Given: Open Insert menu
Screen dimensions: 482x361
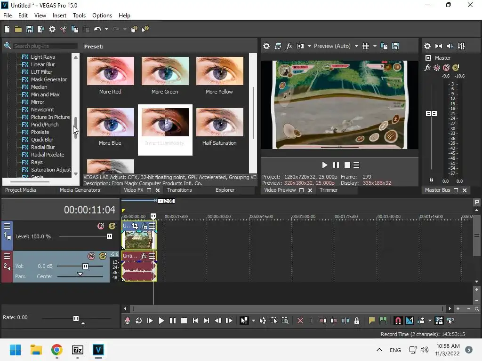Looking at the screenshot, I should click(59, 16).
